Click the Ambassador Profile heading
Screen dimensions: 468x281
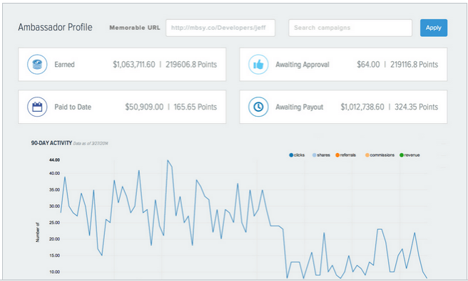pyautogui.click(x=55, y=27)
